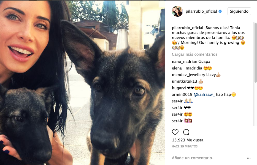This screenshot has height=165, width=257.
Task: Expand Cargar más comentarios
Action: click(194, 54)
